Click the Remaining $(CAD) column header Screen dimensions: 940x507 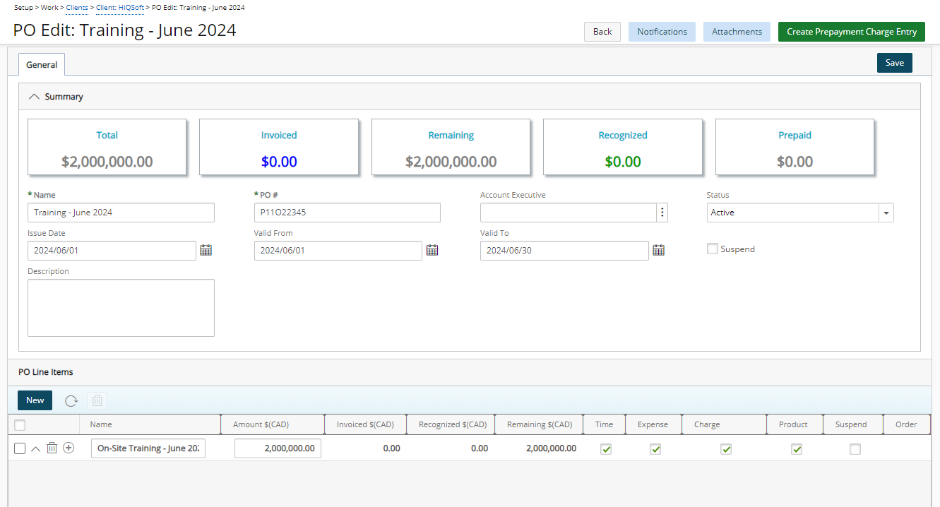click(540, 424)
